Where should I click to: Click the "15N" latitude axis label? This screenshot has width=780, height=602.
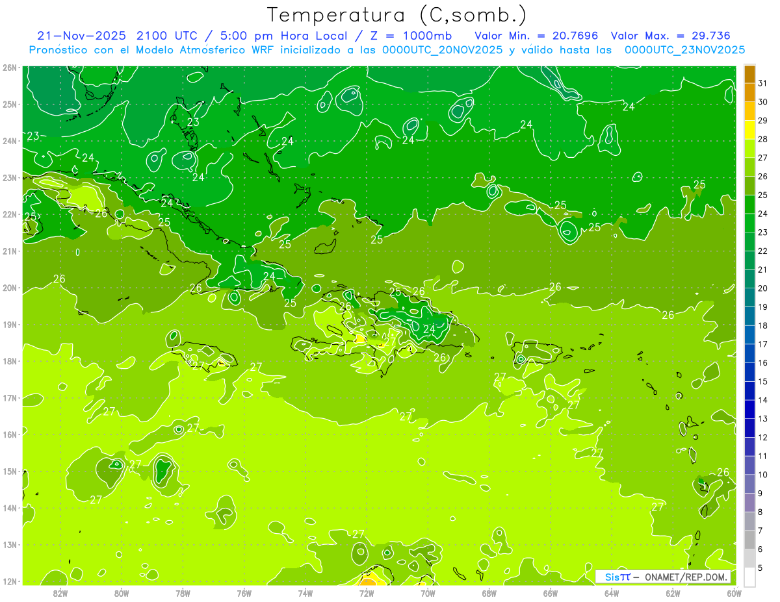(x=9, y=471)
